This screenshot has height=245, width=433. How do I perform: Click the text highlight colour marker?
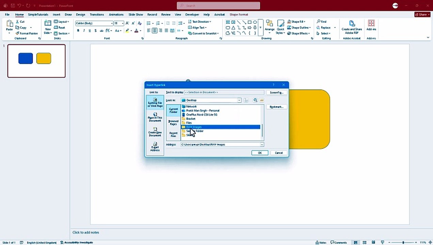click(x=127, y=31)
